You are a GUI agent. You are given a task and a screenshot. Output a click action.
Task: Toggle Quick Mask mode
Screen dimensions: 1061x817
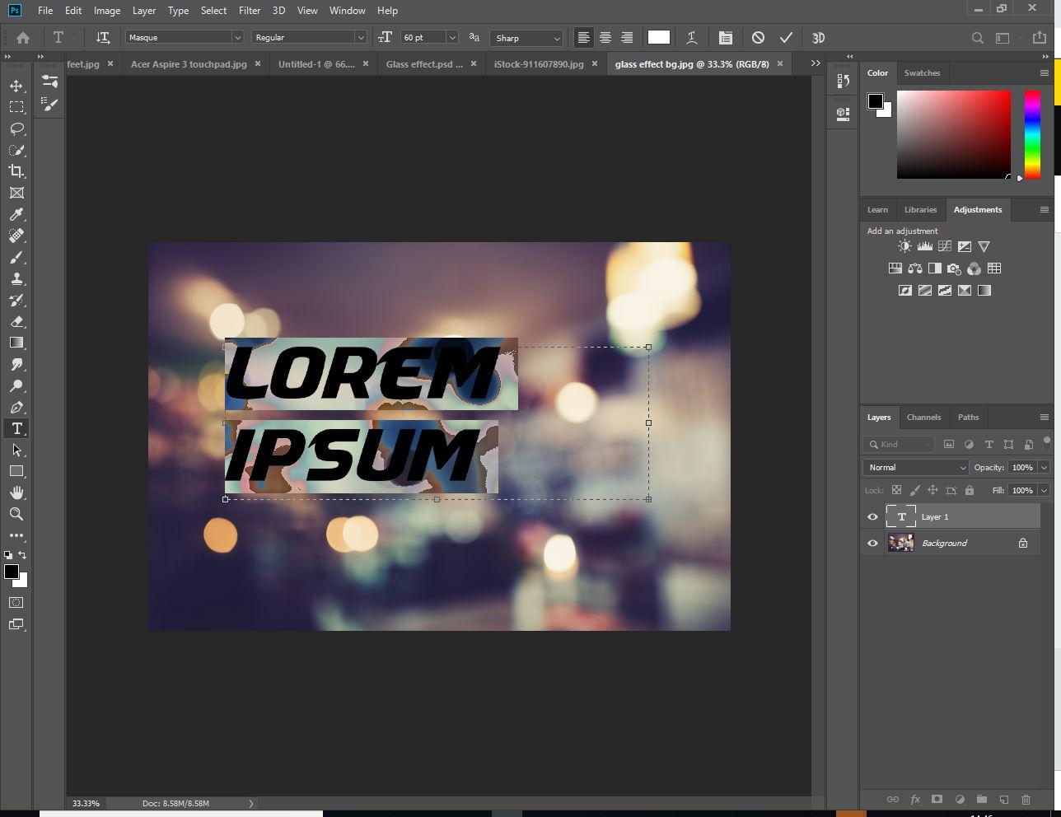(x=16, y=603)
